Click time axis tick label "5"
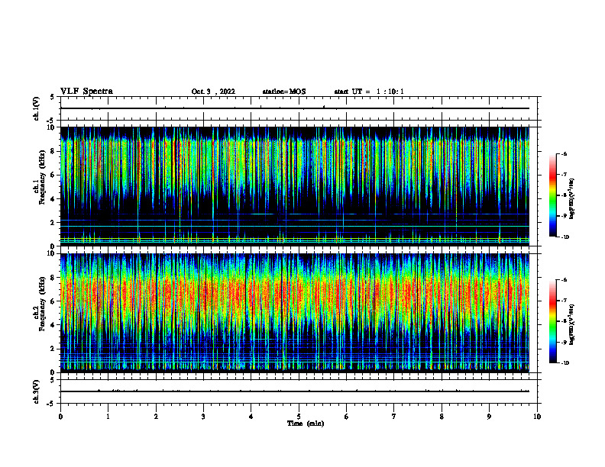605x467 pixels. point(299,417)
